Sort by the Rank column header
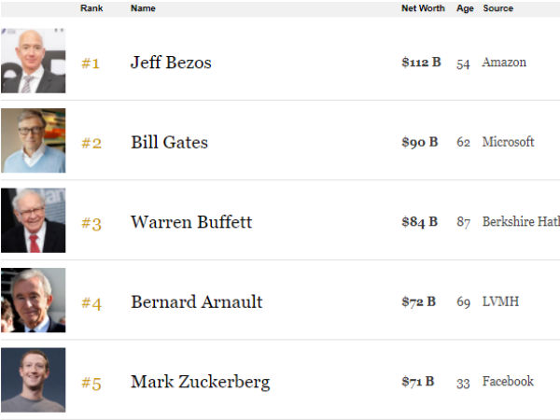This screenshot has width=560, height=420. 91,8
